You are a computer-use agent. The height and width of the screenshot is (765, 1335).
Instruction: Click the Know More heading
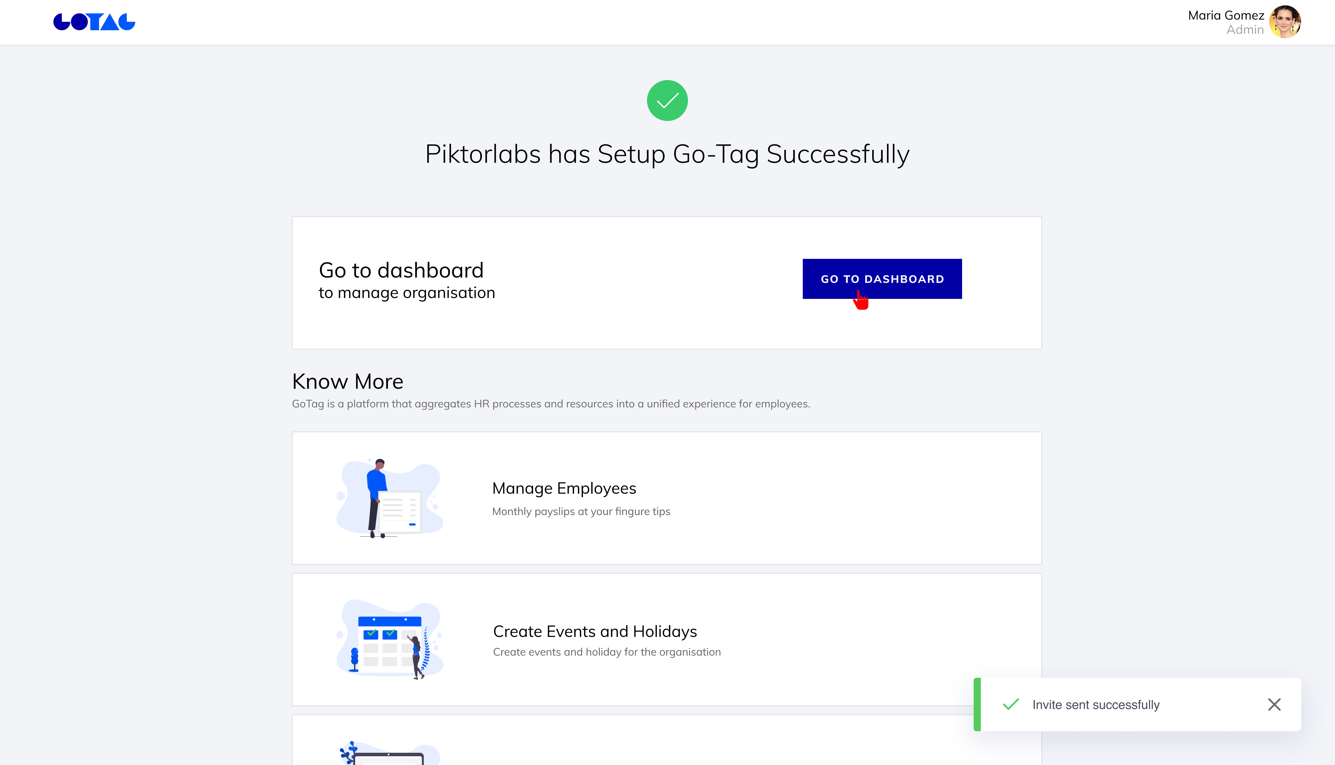[347, 381]
